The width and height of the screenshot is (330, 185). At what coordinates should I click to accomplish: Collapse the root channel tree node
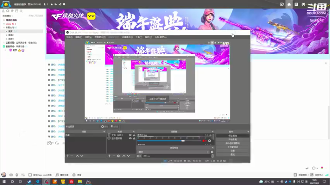click(x=4, y=20)
